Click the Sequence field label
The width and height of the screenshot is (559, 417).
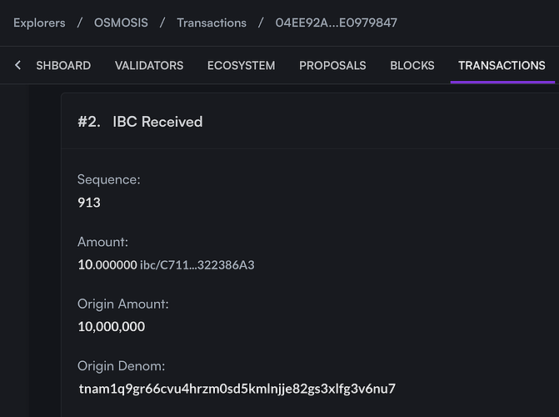[109, 179]
